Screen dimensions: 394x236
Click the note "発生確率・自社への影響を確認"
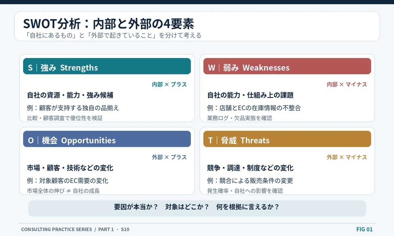point(245,191)
